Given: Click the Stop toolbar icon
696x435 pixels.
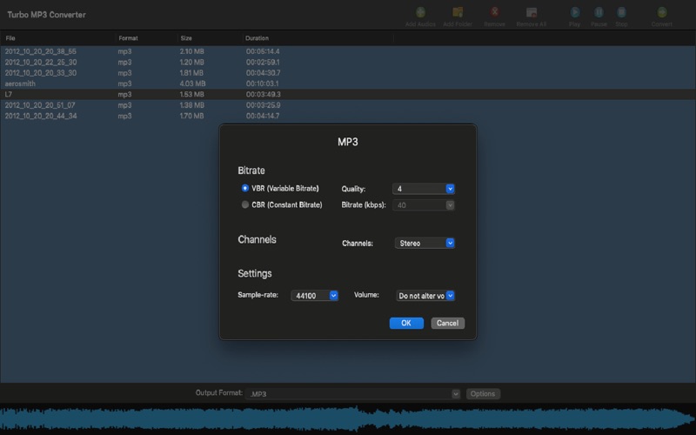Looking at the screenshot, I should 621,12.
